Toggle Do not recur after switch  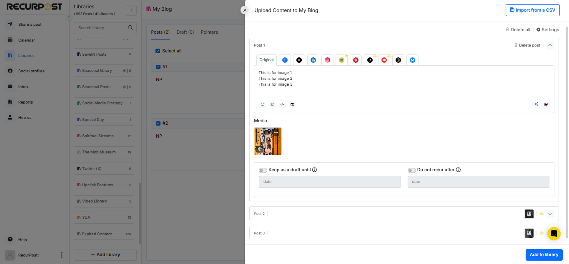(412, 170)
